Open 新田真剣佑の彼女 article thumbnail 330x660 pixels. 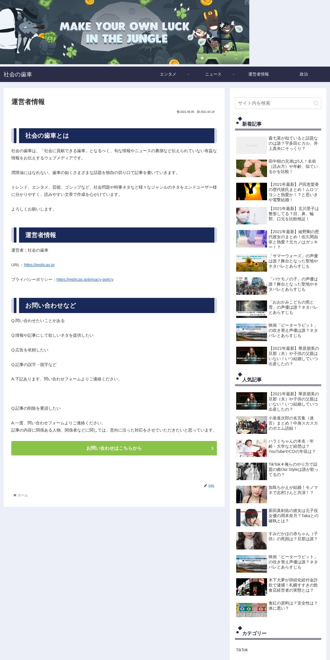click(x=251, y=518)
